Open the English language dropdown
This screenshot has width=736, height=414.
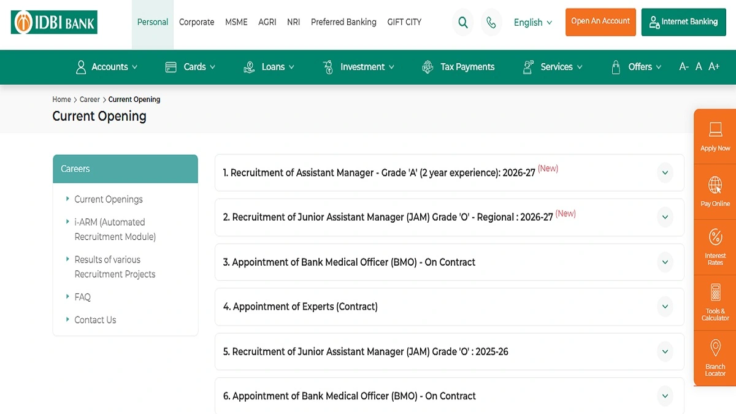pyautogui.click(x=532, y=22)
